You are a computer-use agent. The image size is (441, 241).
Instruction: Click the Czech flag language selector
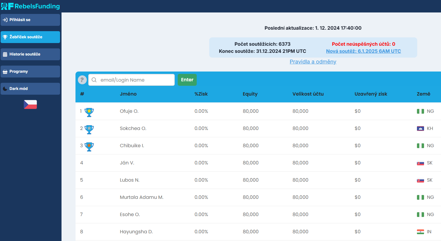coord(30,104)
